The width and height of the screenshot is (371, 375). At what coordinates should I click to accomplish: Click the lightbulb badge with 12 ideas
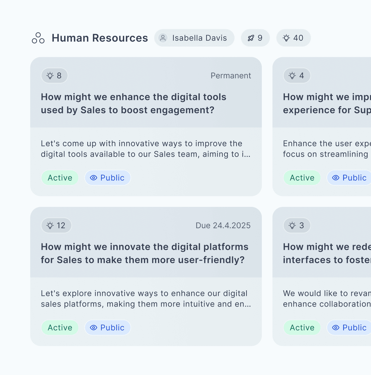[x=56, y=226]
